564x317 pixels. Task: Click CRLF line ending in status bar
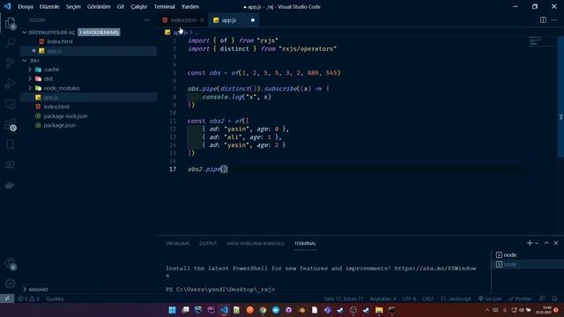coord(428,299)
